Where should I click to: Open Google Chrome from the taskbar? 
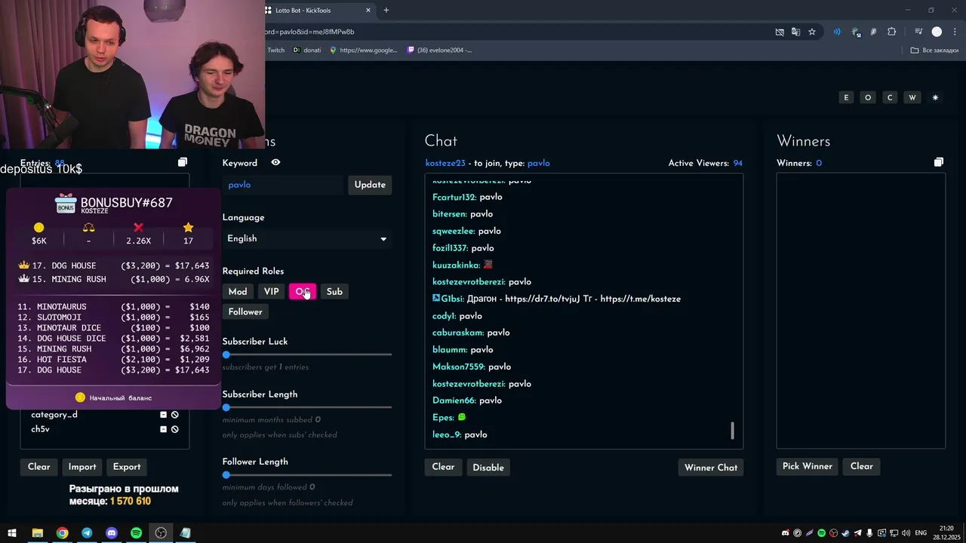tap(63, 533)
